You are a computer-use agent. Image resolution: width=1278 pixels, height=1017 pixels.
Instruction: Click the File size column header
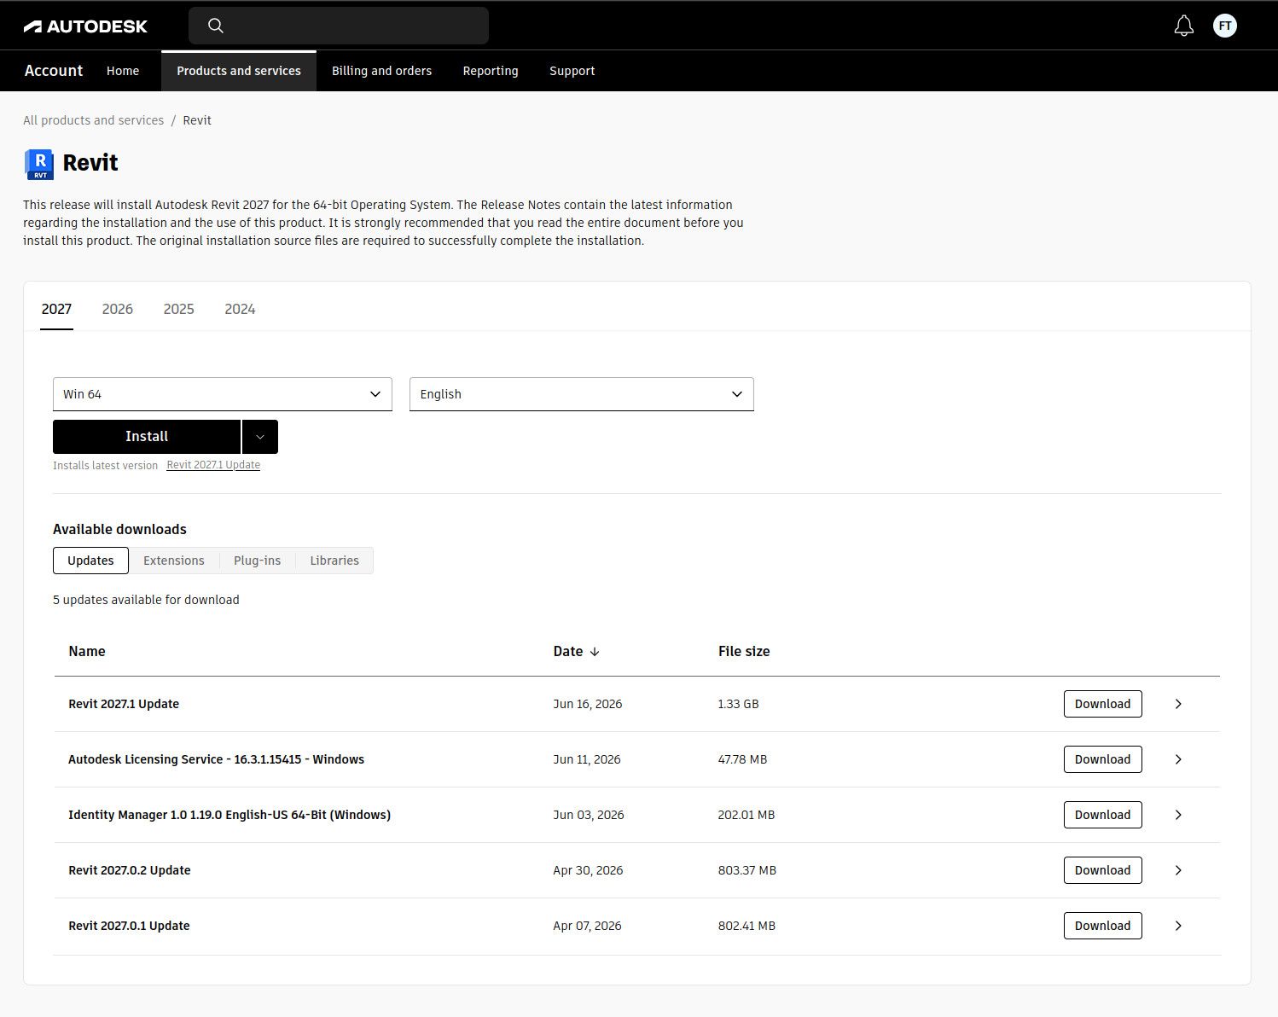click(744, 652)
